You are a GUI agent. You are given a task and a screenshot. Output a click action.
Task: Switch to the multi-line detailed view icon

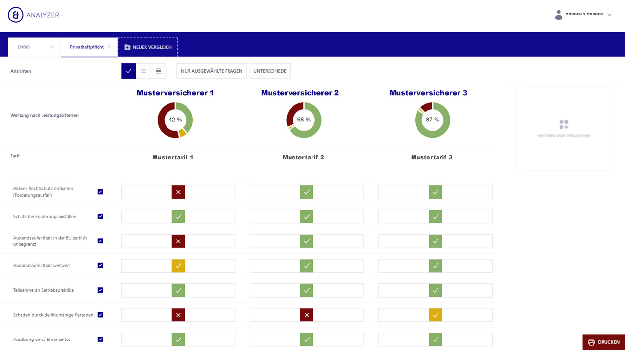pos(158,71)
